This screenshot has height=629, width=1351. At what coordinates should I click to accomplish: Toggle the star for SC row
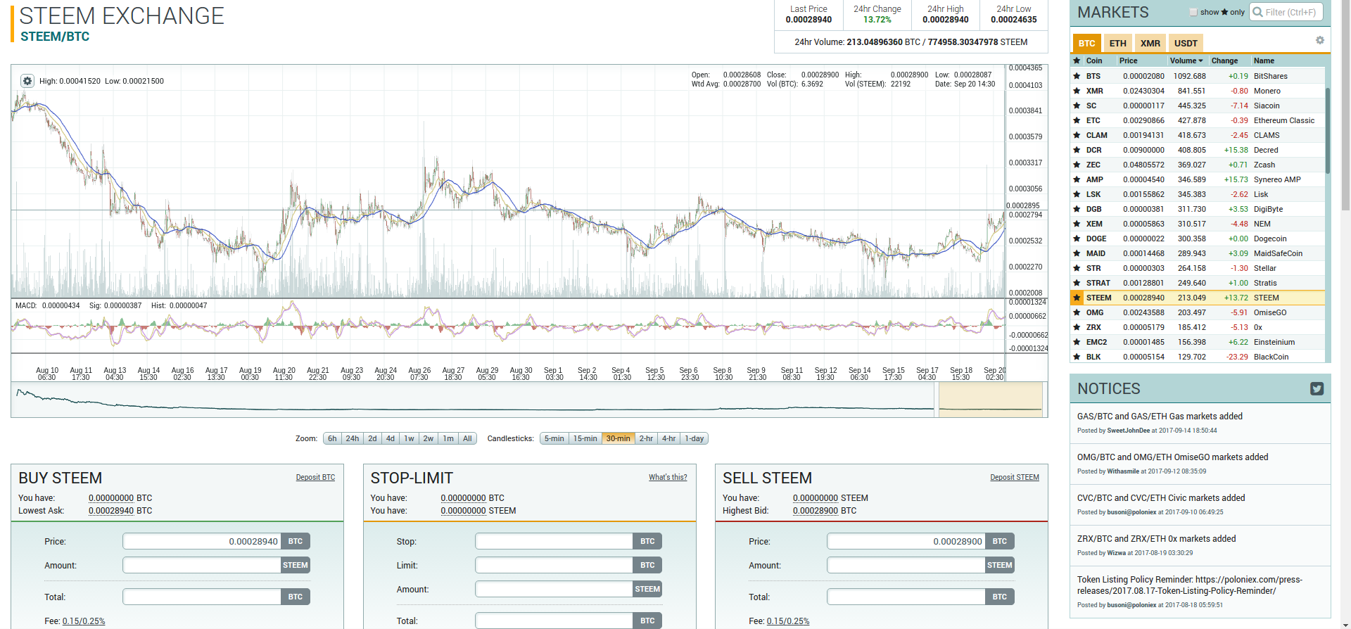tap(1077, 106)
